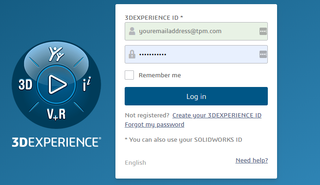
Task: Click the 3DEXPERIENCE wordmark logo
Action: pos(56,142)
